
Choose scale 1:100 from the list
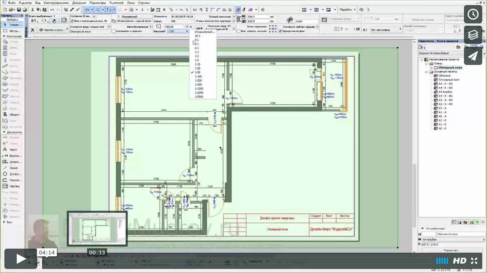point(198,76)
